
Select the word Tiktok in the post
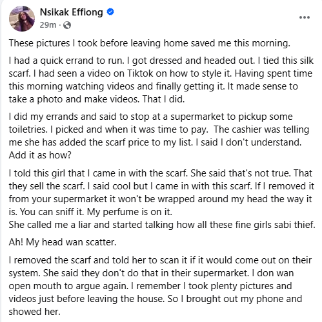[x=140, y=73]
